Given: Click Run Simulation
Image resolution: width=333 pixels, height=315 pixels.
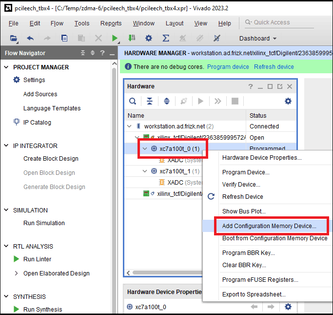Looking at the screenshot, I should (44, 223).
